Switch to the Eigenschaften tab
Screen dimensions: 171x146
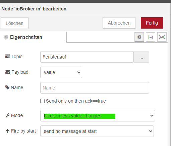pos(33,37)
